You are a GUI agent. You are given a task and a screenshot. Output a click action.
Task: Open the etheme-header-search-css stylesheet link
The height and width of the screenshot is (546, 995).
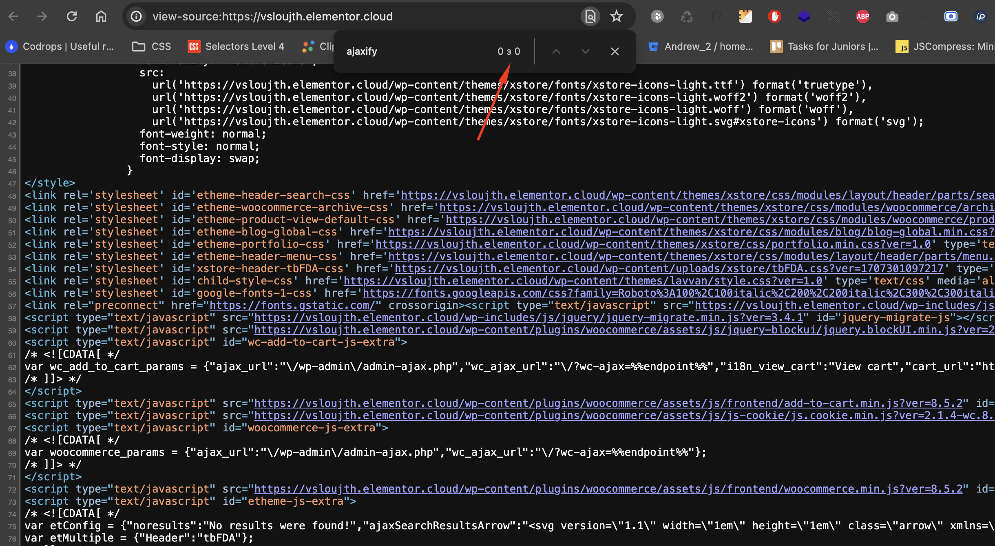[x=698, y=195]
